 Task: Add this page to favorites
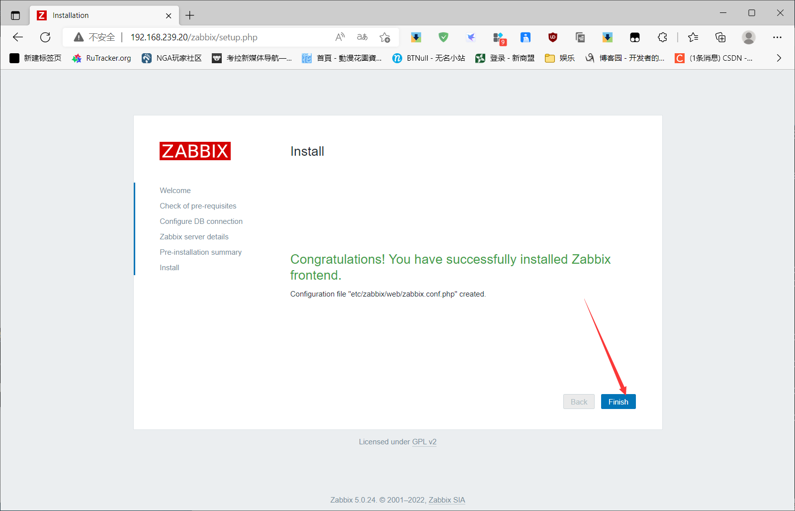pos(385,37)
